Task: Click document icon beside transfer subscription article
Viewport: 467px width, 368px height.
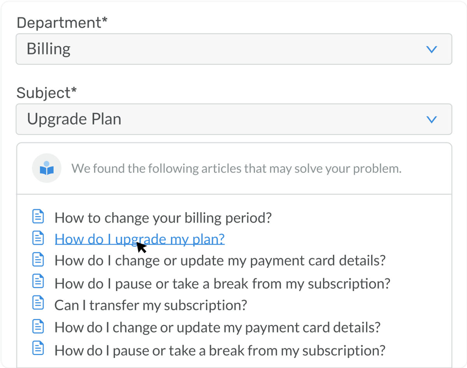Action: point(38,303)
